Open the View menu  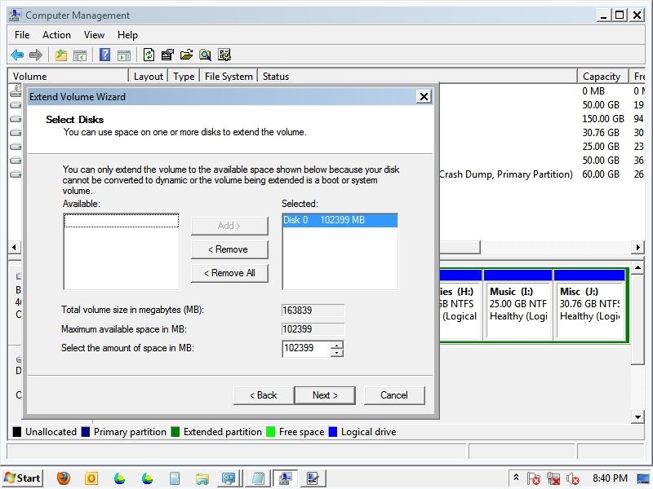94,35
